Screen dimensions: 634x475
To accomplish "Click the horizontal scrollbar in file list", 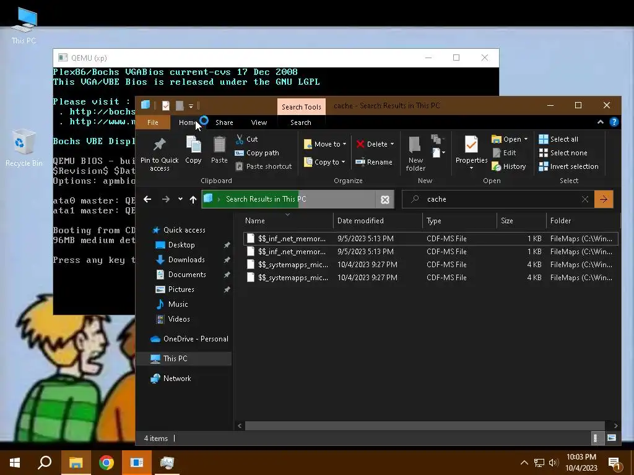I will [425, 426].
